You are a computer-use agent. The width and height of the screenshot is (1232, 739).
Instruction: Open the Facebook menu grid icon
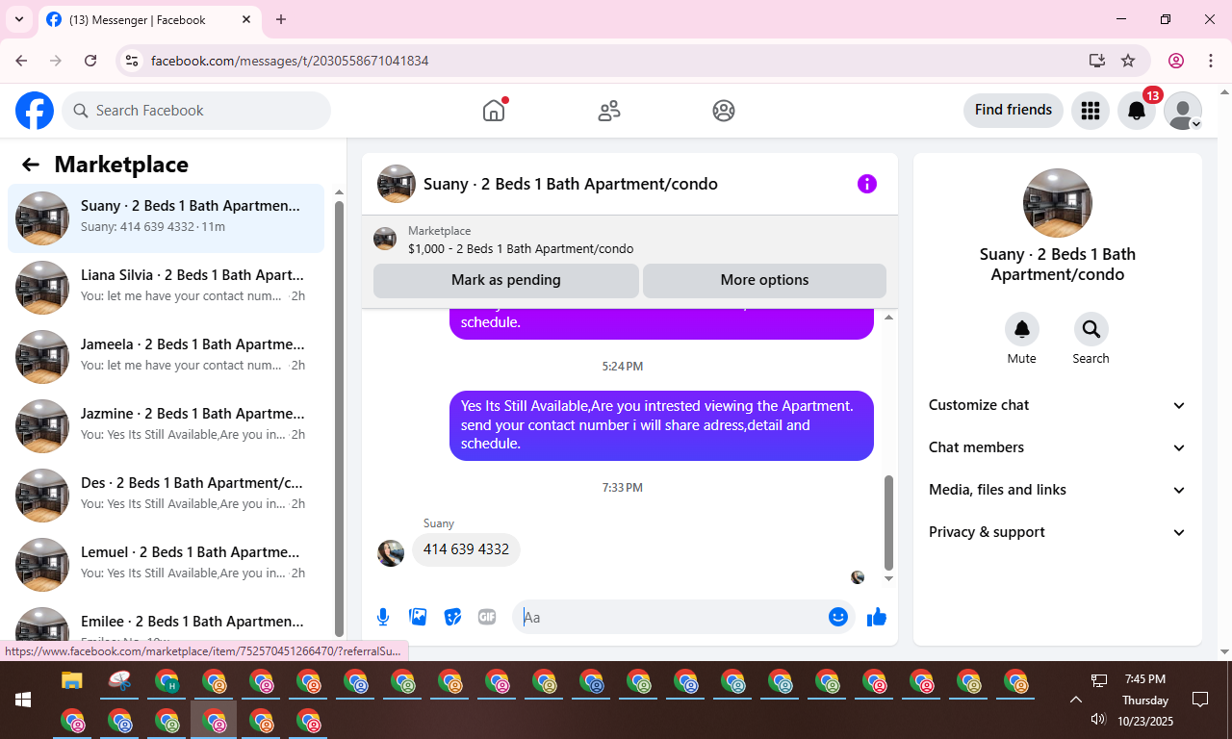click(1090, 111)
